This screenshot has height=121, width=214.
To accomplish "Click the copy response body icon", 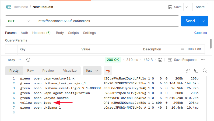I will pos(196,71).
